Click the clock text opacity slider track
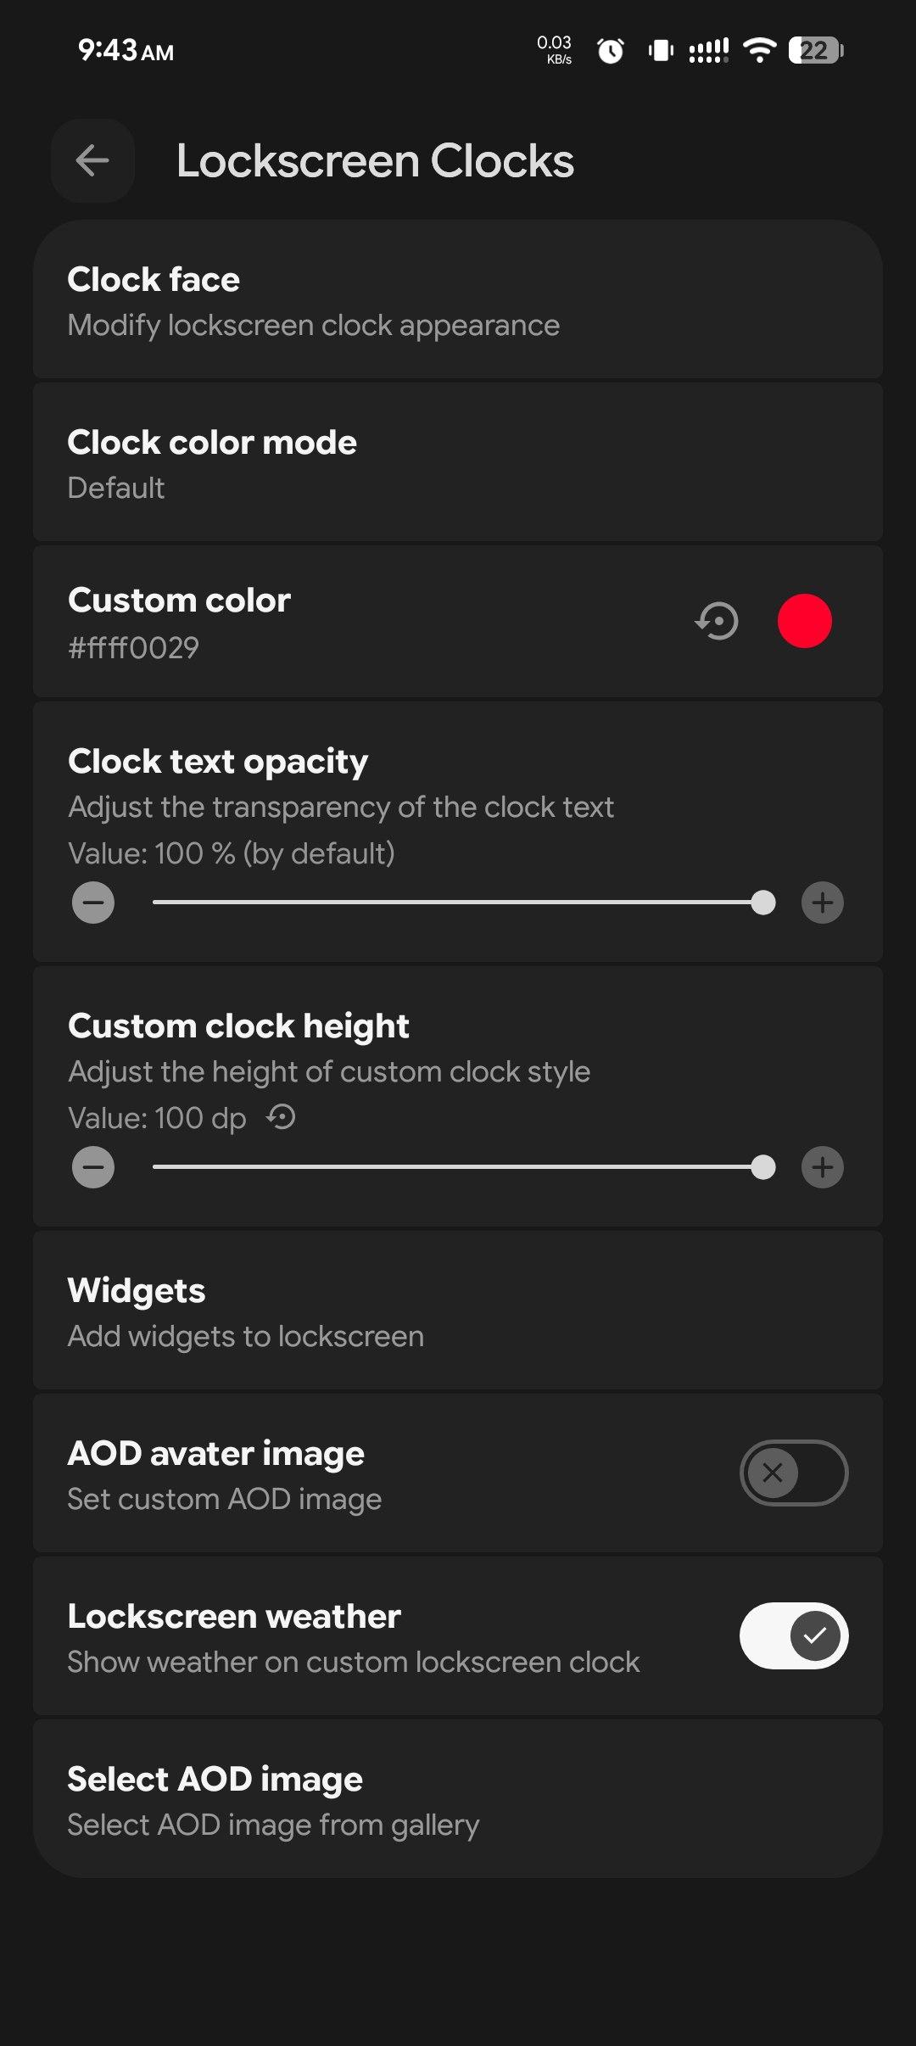 (x=458, y=903)
